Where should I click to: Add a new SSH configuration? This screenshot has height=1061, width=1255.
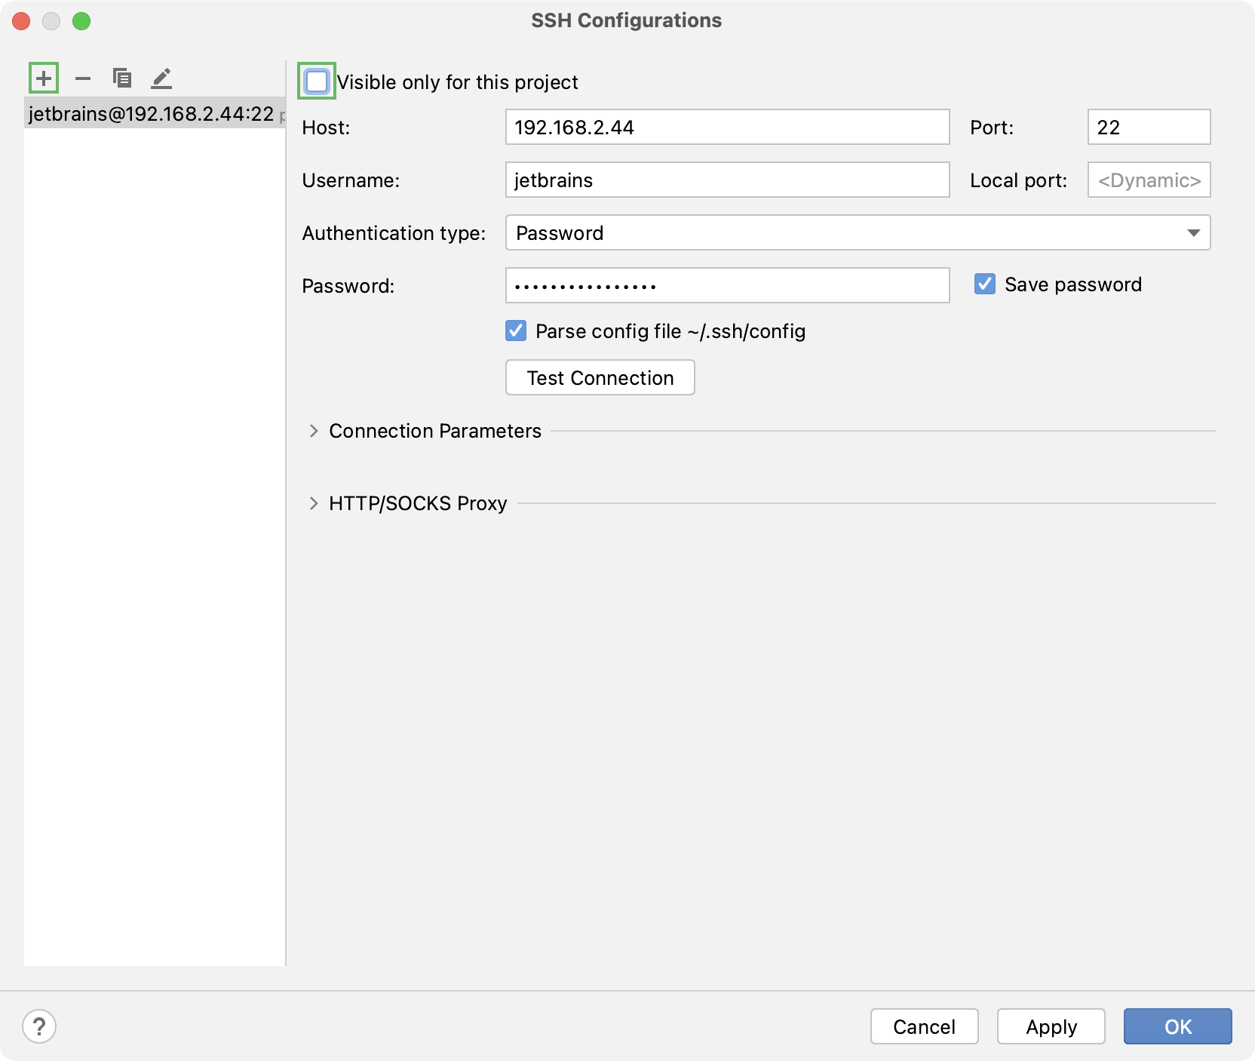43,78
